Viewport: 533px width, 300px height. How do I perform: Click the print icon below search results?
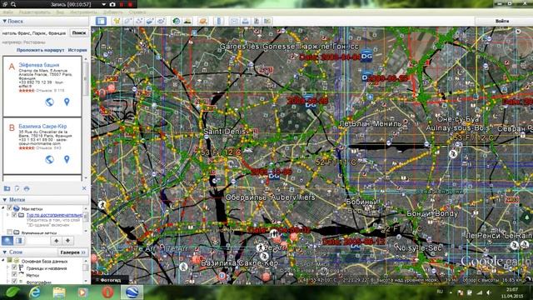point(27,188)
